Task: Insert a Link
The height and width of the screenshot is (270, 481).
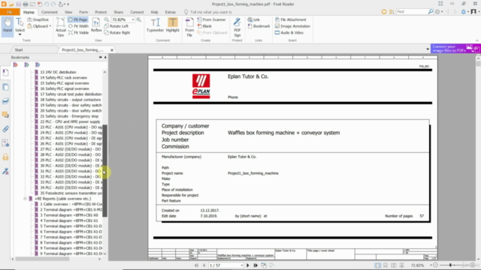Action: tap(254, 19)
